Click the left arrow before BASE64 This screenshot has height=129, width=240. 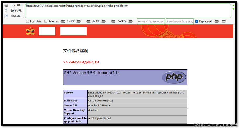coord(113,21)
